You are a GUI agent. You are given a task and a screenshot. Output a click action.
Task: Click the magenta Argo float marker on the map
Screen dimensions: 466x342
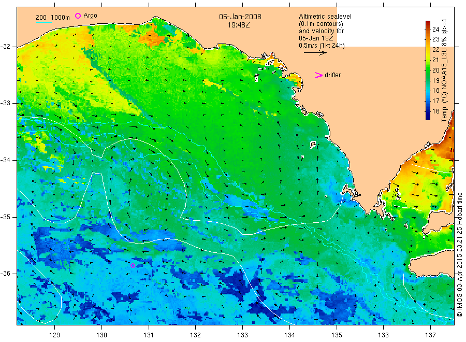point(133,266)
